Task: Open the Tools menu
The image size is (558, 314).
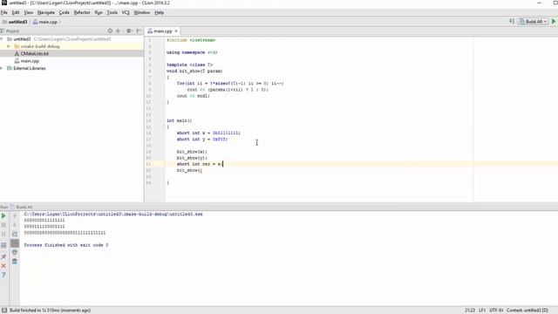Action: [112, 12]
